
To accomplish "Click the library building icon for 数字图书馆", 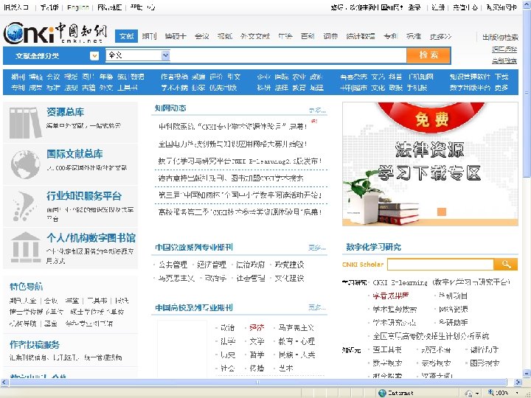I will (26, 248).
